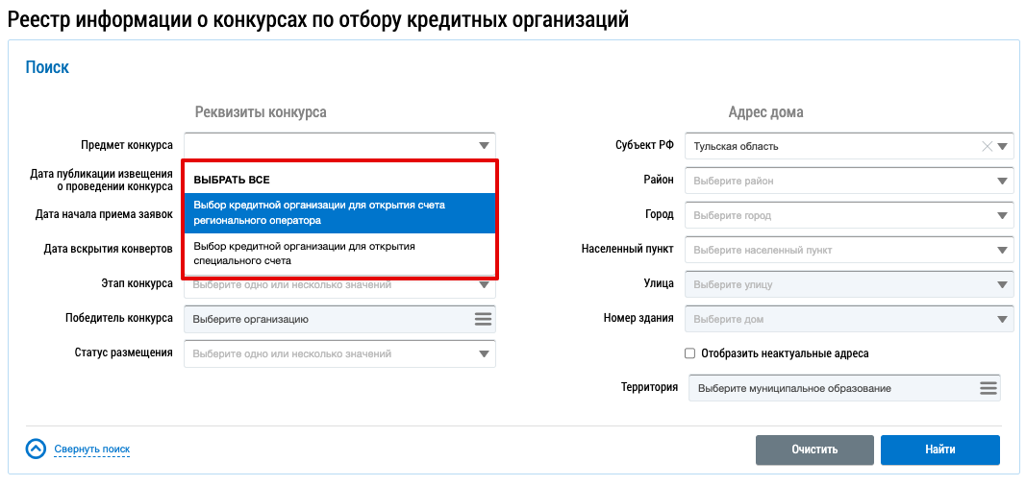Image resolution: width=1026 pixels, height=486 pixels.
Task: Click the list icon in Территория field
Action: pyautogui.click(x=988, y=388)
